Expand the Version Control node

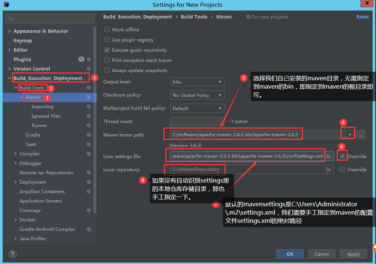[9, 69]
